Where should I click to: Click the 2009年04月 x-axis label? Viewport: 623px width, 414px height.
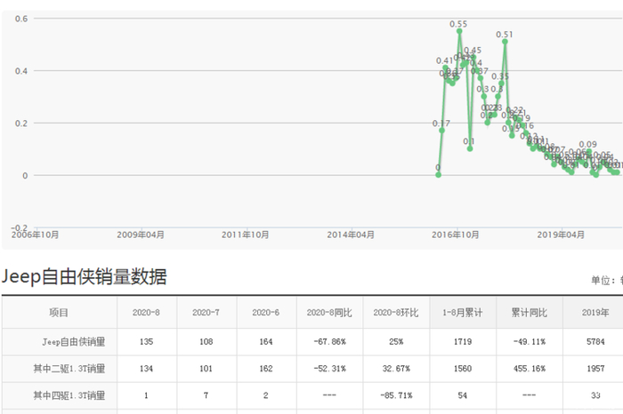[x=141, y=235]
